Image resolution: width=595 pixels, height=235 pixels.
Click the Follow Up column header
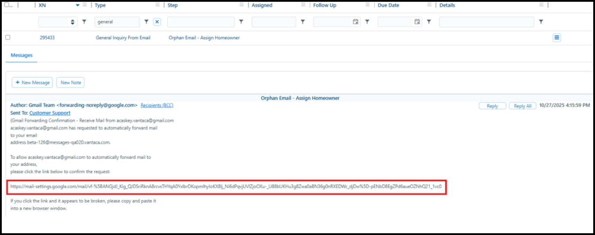(x=325, y=5)
